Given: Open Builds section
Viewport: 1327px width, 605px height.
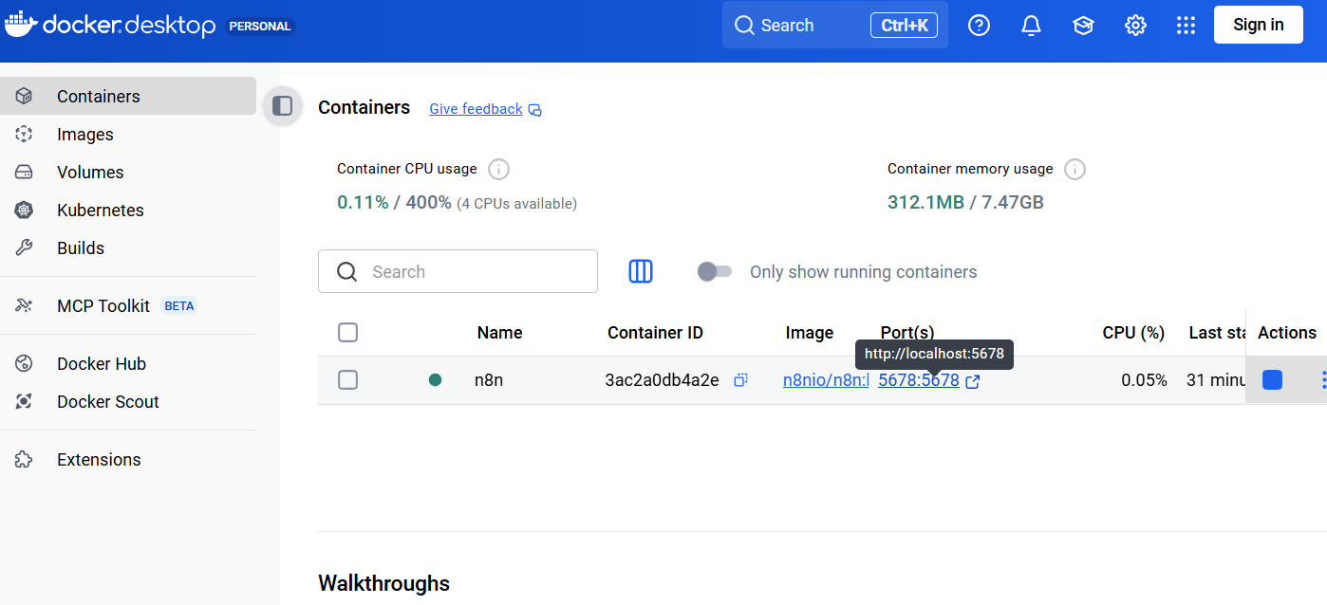Looking at the screenshot, I should point(128,247).
